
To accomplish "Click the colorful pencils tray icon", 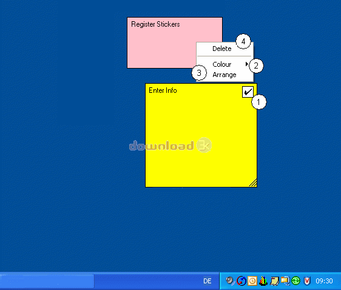I will [x=263, y=281].
